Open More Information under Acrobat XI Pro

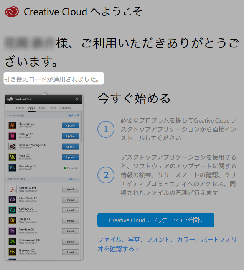[28, 191]
